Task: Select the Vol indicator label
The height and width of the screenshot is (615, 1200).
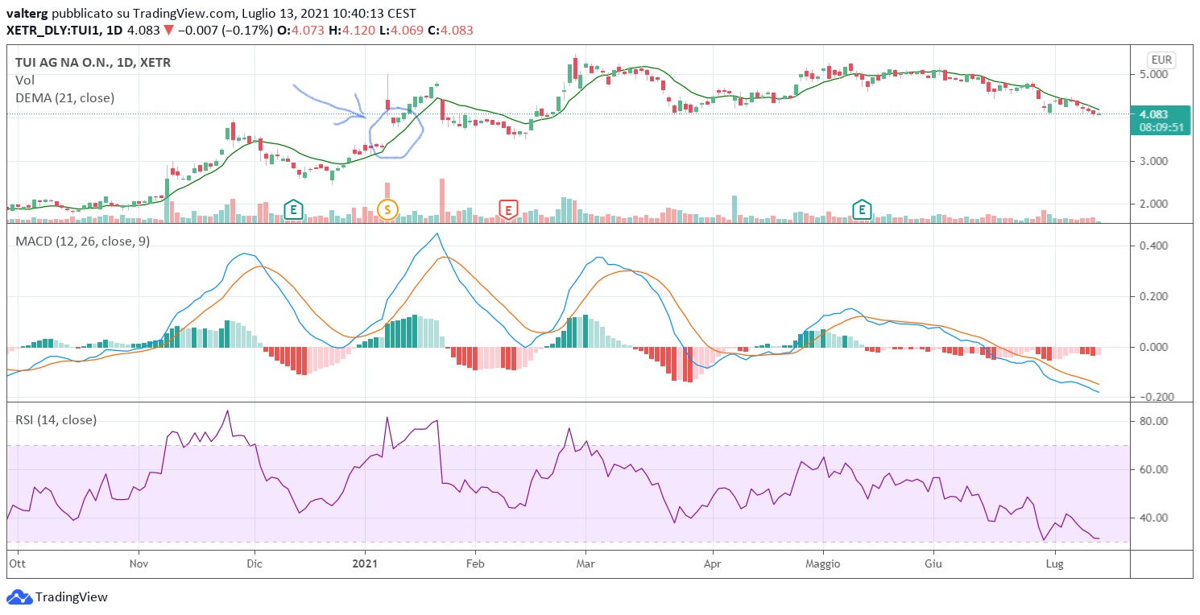Action: click(x=24, y=80)
